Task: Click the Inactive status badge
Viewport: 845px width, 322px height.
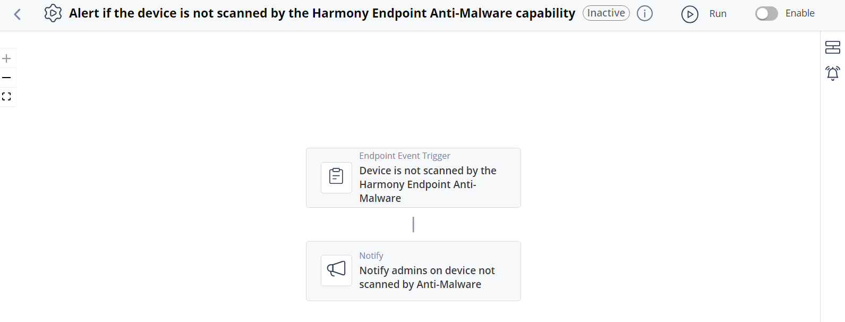Action: [606, 13]
